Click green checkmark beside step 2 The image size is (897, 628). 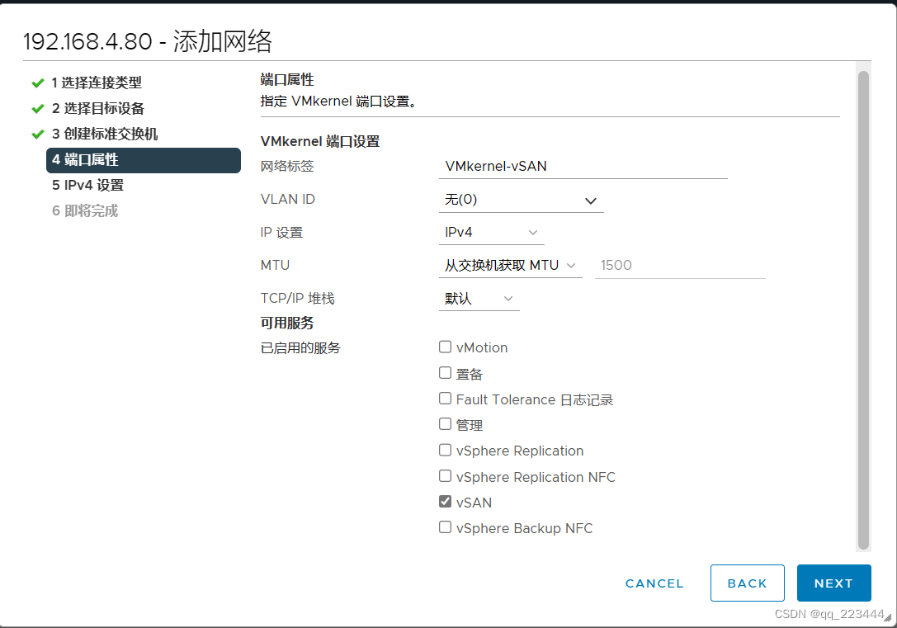[38, 108]
